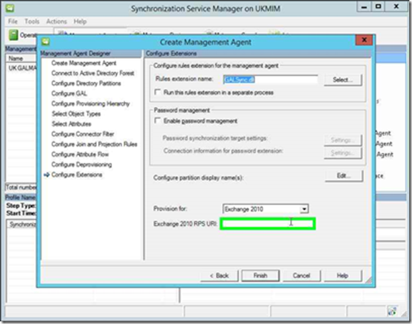
Task: Open the Actions menu
Action: (x=56, y=21)
